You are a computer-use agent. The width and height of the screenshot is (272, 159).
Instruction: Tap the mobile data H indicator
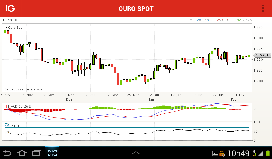click(x=254, y=153)
